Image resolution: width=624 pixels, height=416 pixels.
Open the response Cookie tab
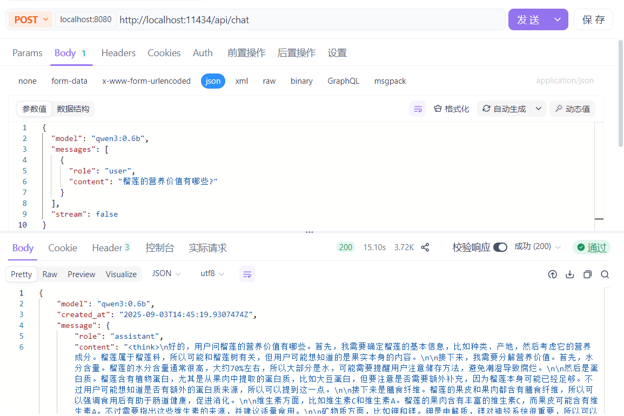coord(63,248)
